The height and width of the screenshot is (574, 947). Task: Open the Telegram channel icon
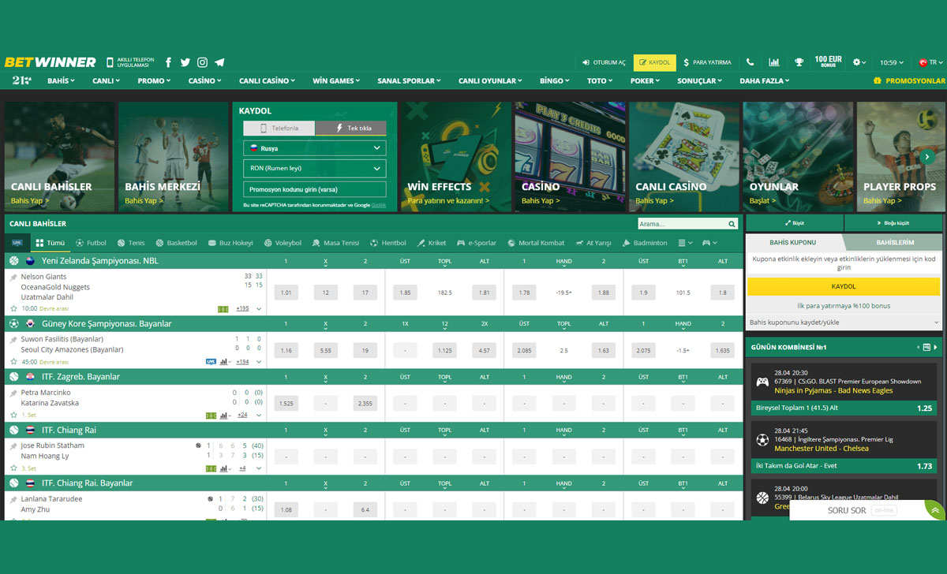219,62
